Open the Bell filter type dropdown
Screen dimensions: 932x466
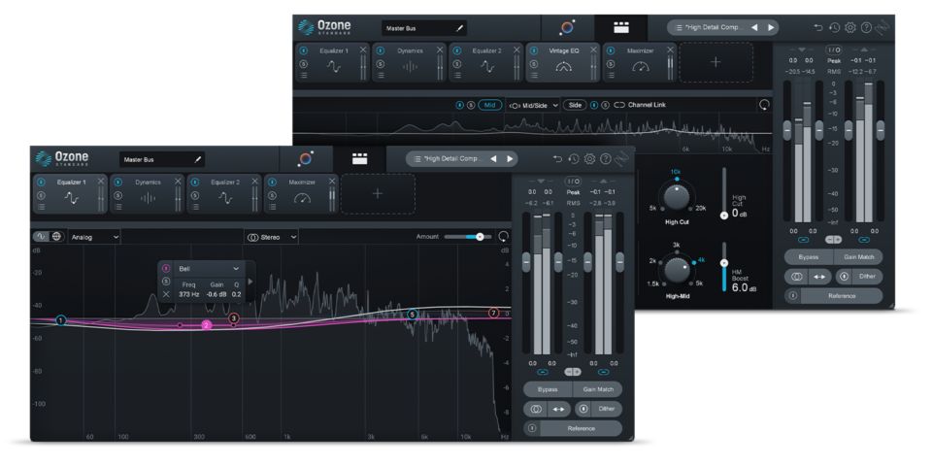208,269
